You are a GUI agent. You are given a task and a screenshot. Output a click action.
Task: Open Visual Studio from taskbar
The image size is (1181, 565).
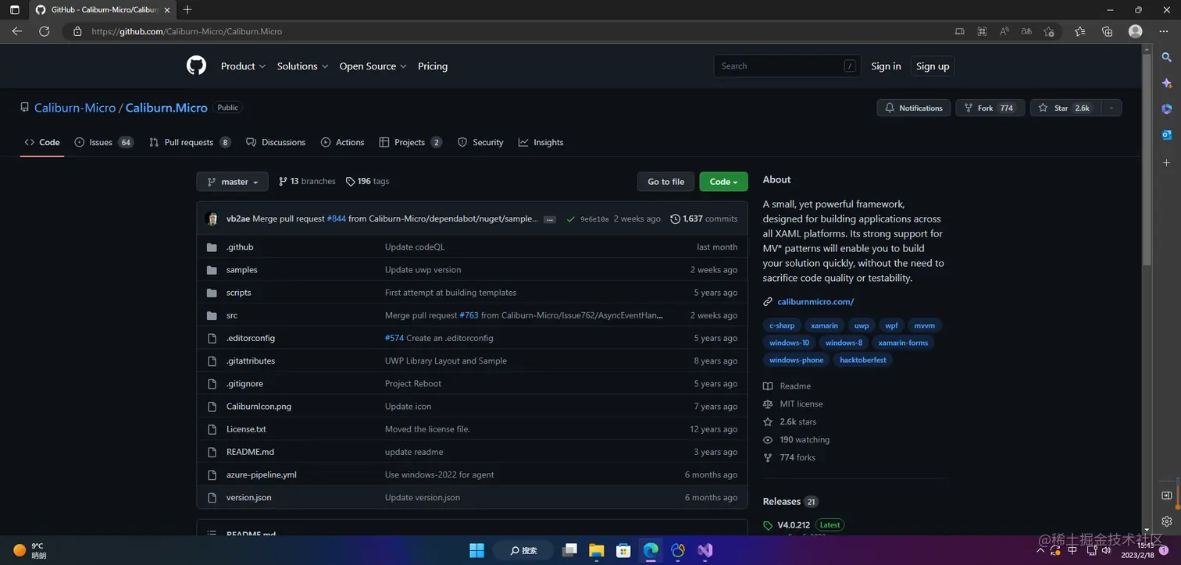coord(705,550)
